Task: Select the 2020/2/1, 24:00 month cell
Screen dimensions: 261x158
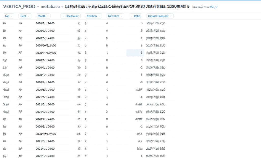Action: tap(45, 23)
